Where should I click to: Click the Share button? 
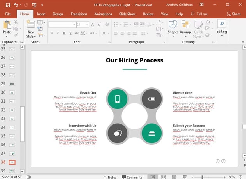(234, 14)
